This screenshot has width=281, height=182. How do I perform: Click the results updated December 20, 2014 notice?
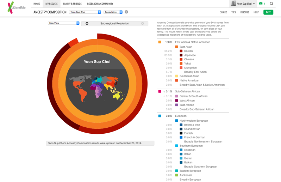pyautogui.click(x=100, y=143)
